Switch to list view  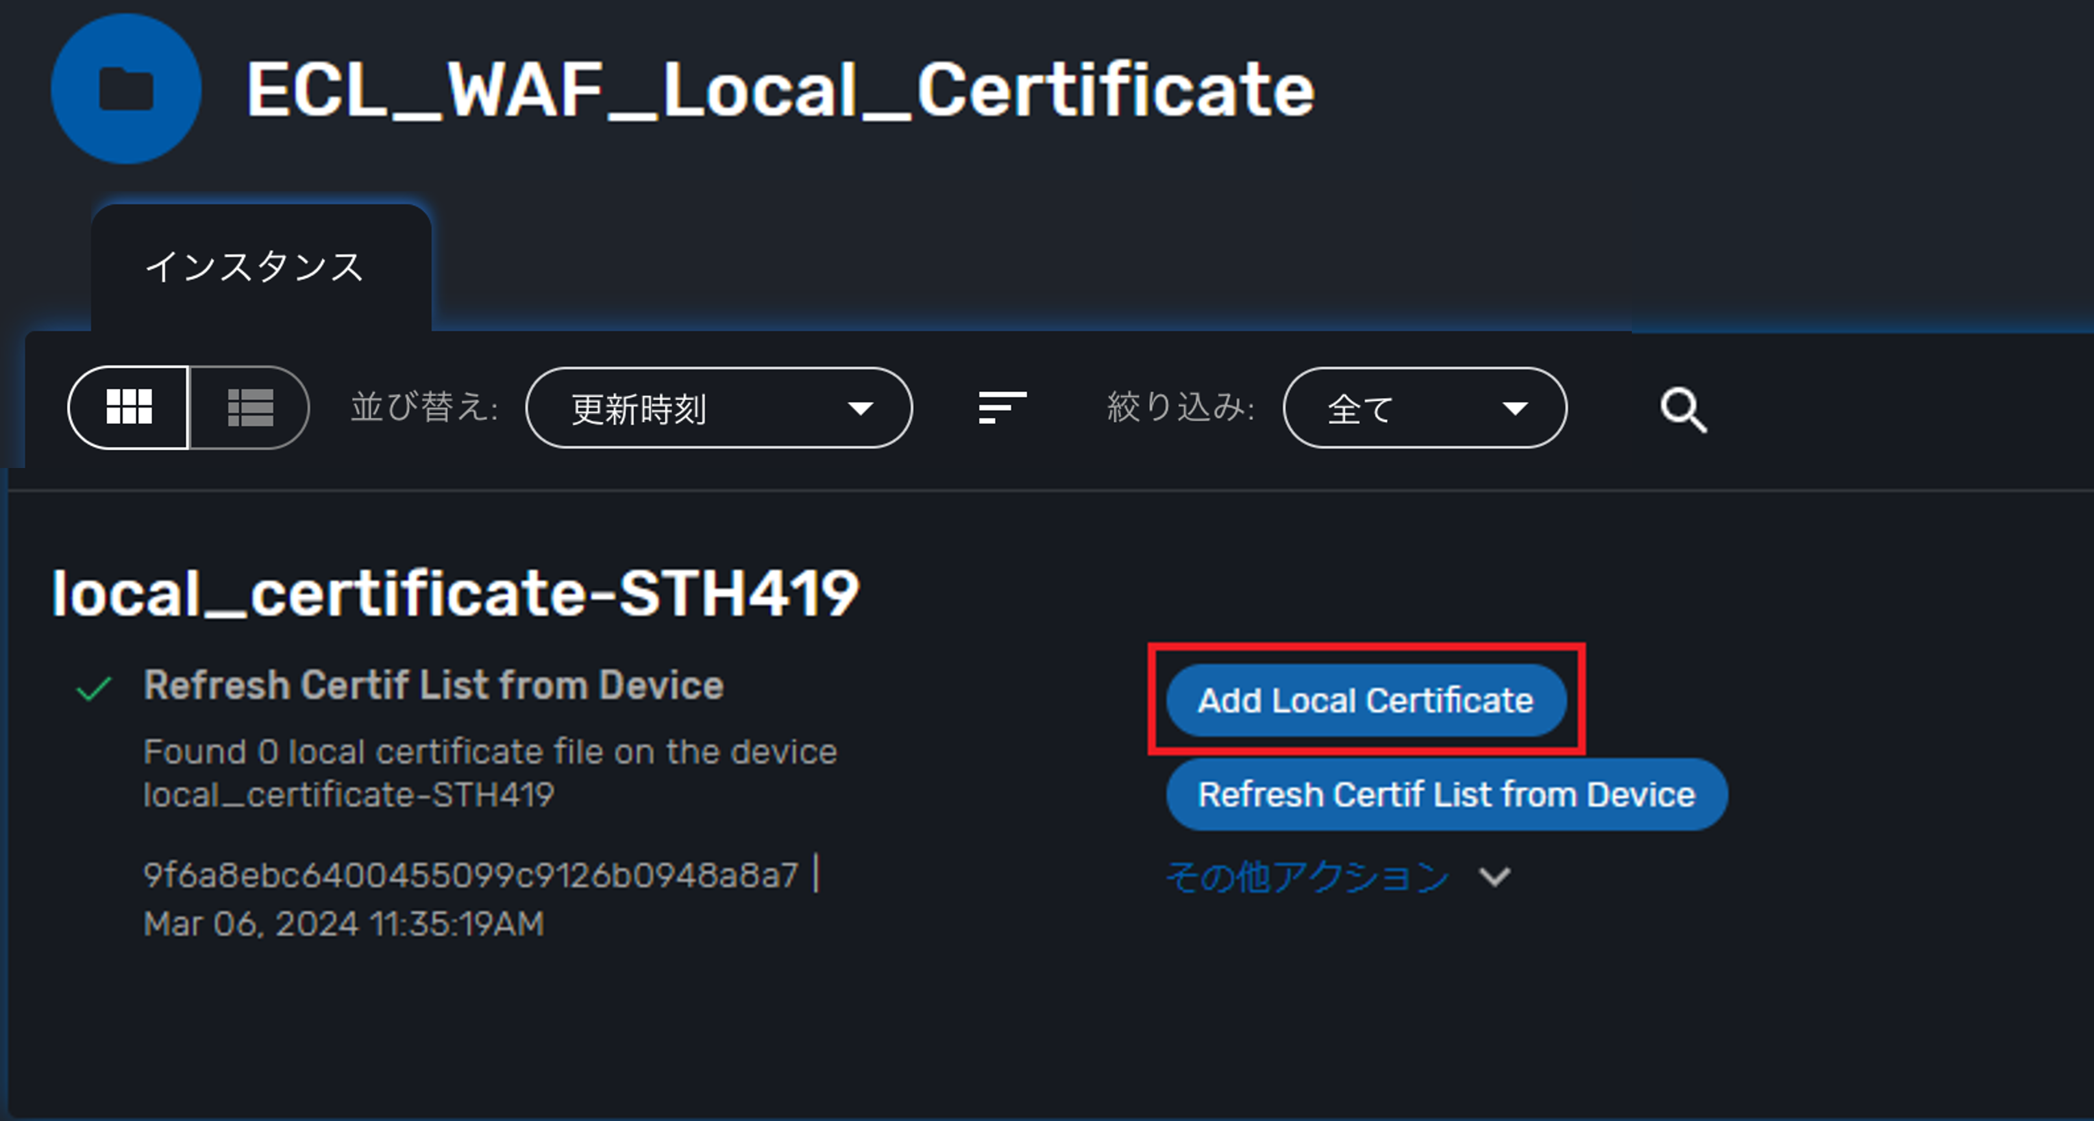[x=249, y=407]
